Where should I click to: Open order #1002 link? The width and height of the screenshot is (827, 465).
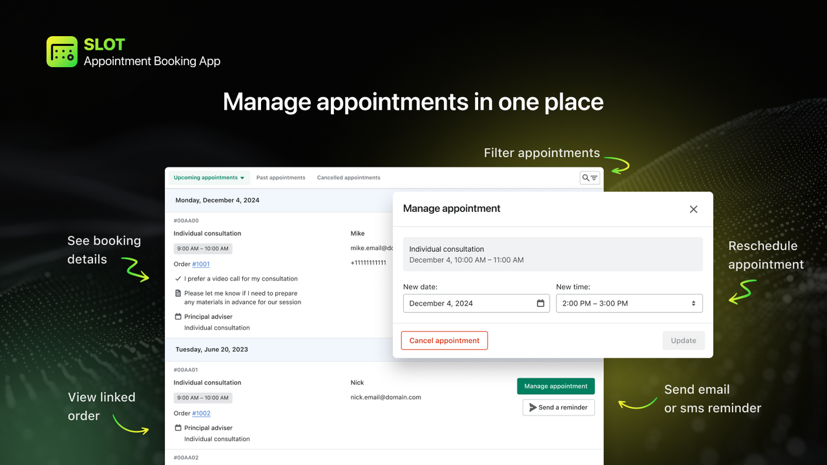click(x=201, y=413)
